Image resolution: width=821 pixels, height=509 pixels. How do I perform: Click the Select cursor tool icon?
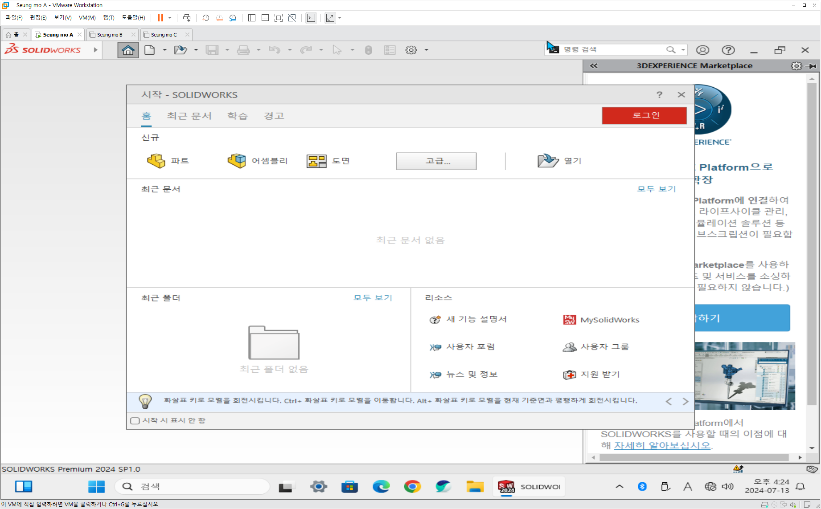(x=337, y=50)
